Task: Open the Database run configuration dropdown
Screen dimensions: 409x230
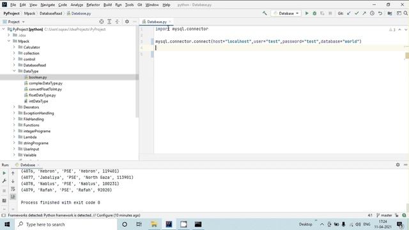Action: pyautogui.click(x=286, y=13)
